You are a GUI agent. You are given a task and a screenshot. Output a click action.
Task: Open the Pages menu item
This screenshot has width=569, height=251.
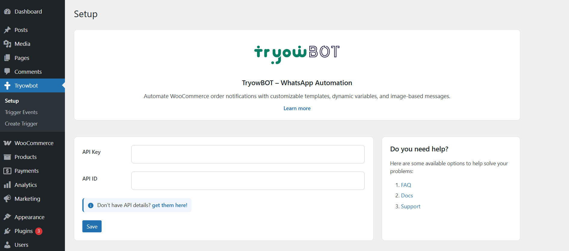pyautogui.click(x=32, y=58)
